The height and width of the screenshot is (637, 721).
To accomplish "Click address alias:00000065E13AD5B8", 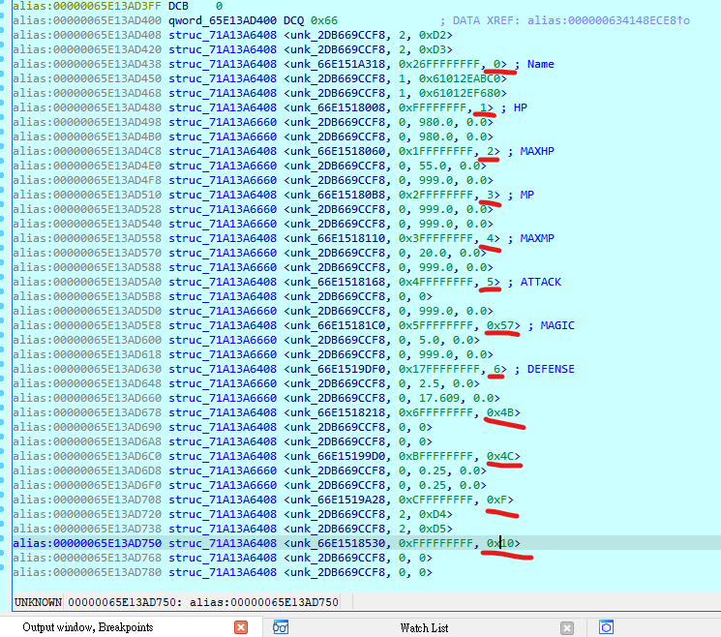I will pyautogui.click(x=87, y=296).
